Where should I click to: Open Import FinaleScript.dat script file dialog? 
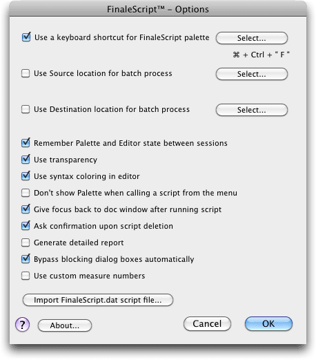pyautogui.click(x=98, y=300)
